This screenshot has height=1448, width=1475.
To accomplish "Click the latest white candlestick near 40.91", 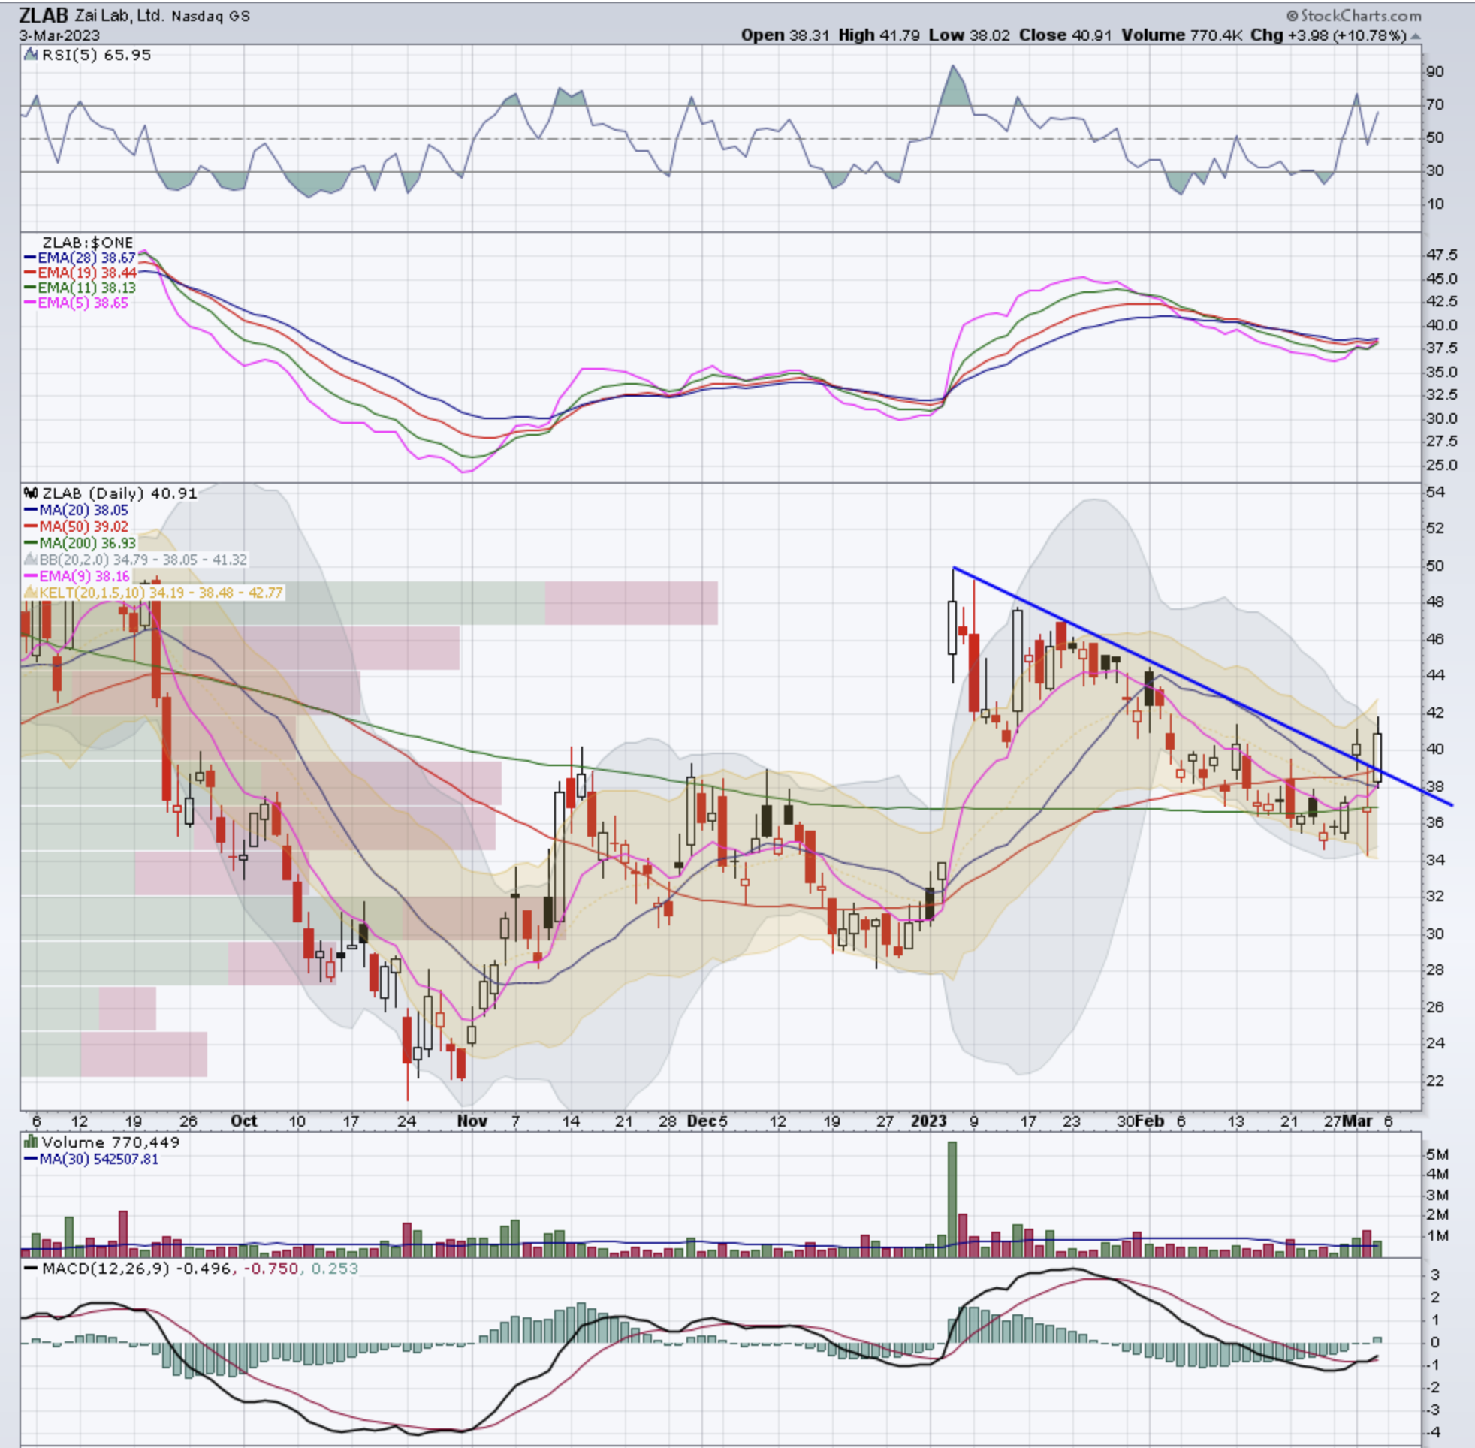I will pos(1377,757).
